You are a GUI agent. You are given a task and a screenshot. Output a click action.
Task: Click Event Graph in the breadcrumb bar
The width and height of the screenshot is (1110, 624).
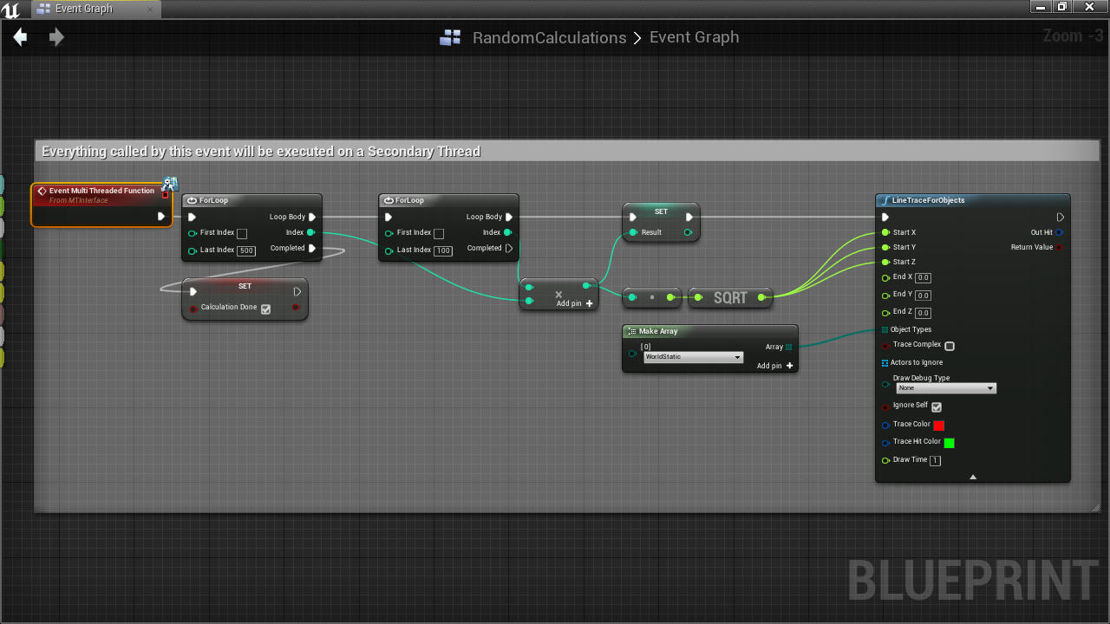[x=694, y=37]
